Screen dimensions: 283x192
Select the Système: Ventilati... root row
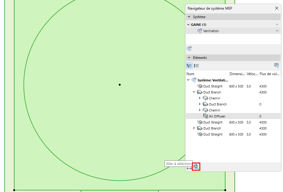coord(233,80)
